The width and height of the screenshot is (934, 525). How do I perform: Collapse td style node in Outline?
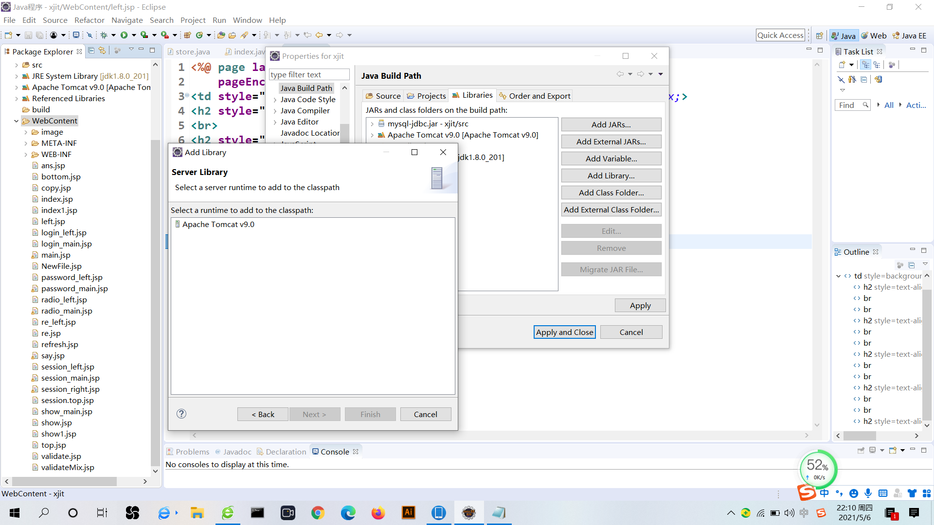839,276
